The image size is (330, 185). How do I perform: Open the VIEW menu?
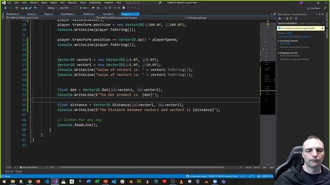pos(24,3)
